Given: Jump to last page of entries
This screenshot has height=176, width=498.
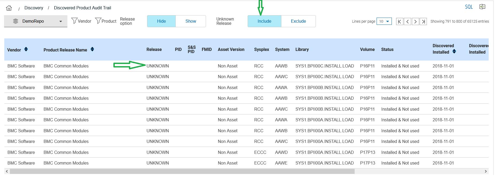Looking at the screenshot, I should (423, 22).
